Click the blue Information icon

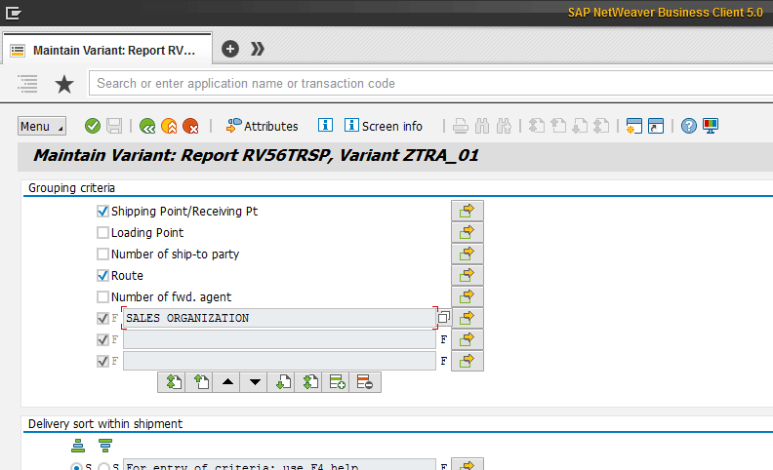click(x=325, y=125)
